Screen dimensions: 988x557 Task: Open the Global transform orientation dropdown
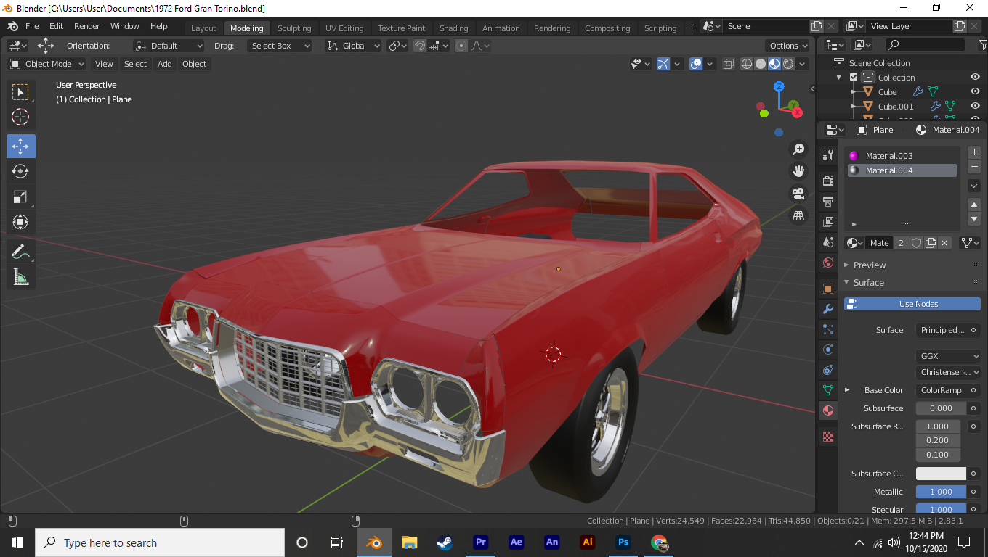coord(353,46)
